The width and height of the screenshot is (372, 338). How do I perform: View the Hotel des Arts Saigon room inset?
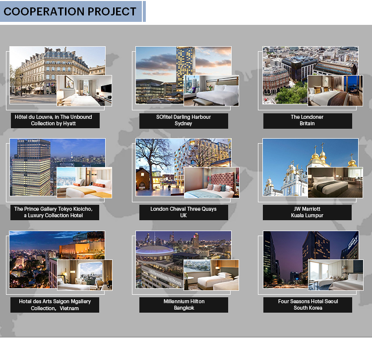coord(84,275)
